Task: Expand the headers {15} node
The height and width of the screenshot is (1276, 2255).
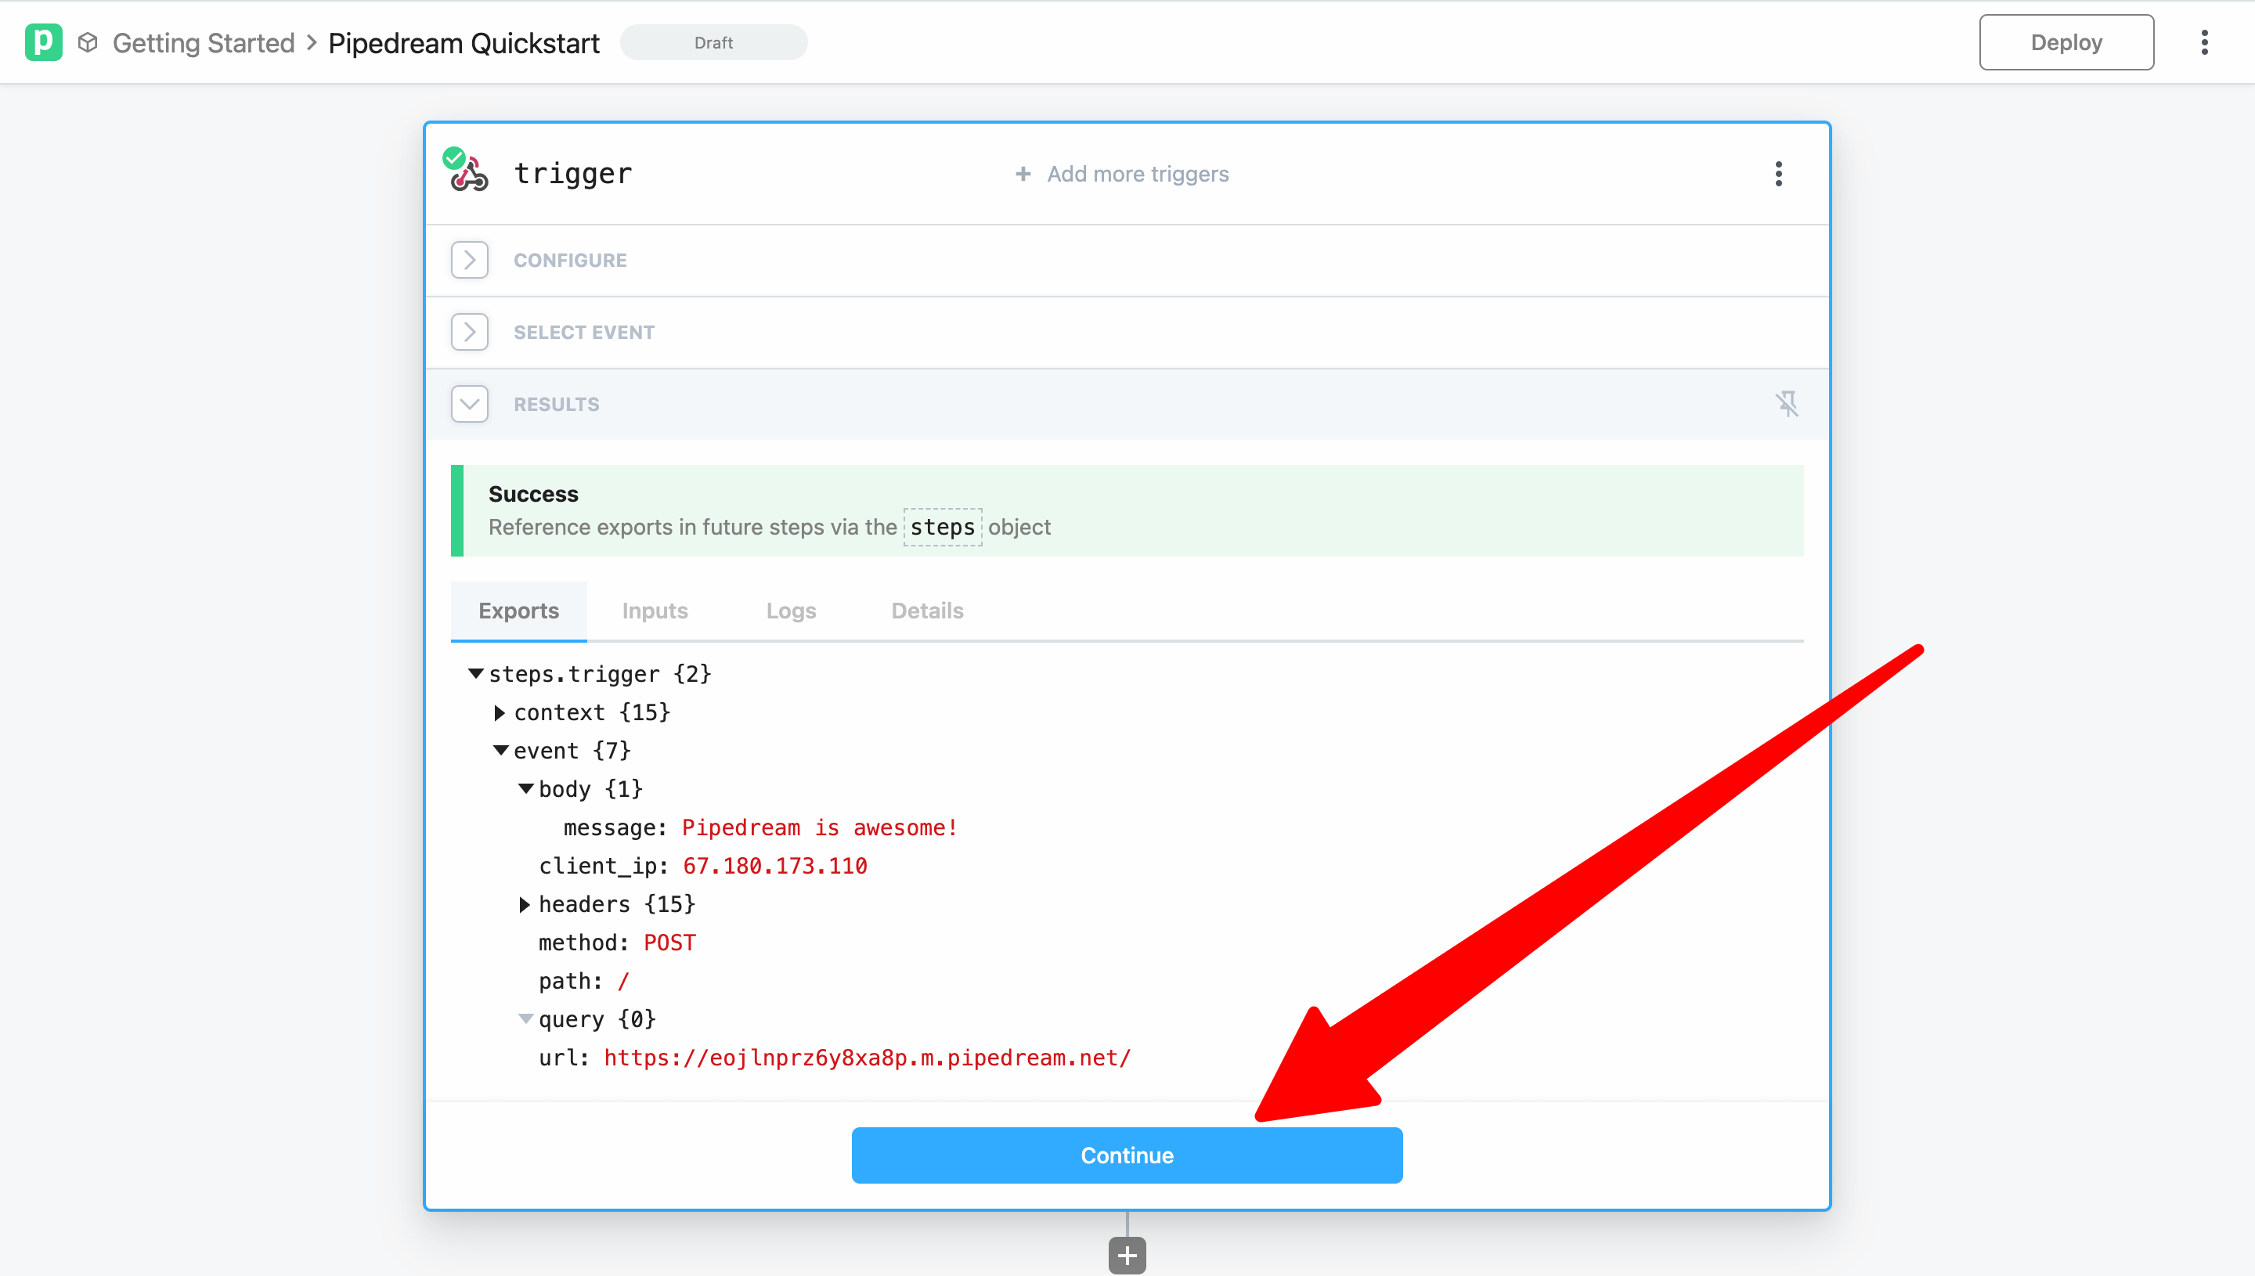Action: [x=524, y=904]
